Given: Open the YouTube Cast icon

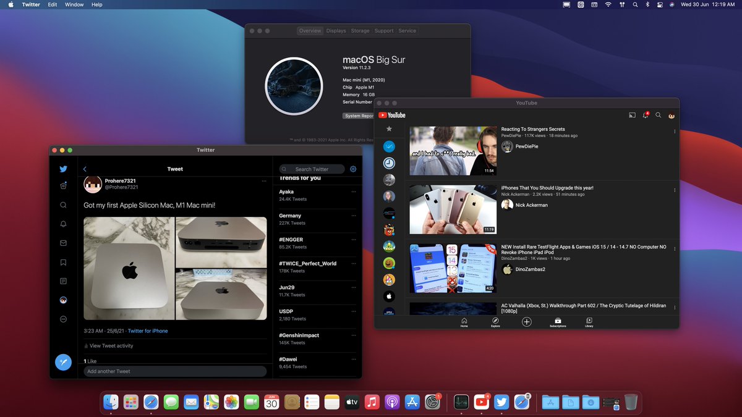Looking at the screenshot, I should pos(632,116).
